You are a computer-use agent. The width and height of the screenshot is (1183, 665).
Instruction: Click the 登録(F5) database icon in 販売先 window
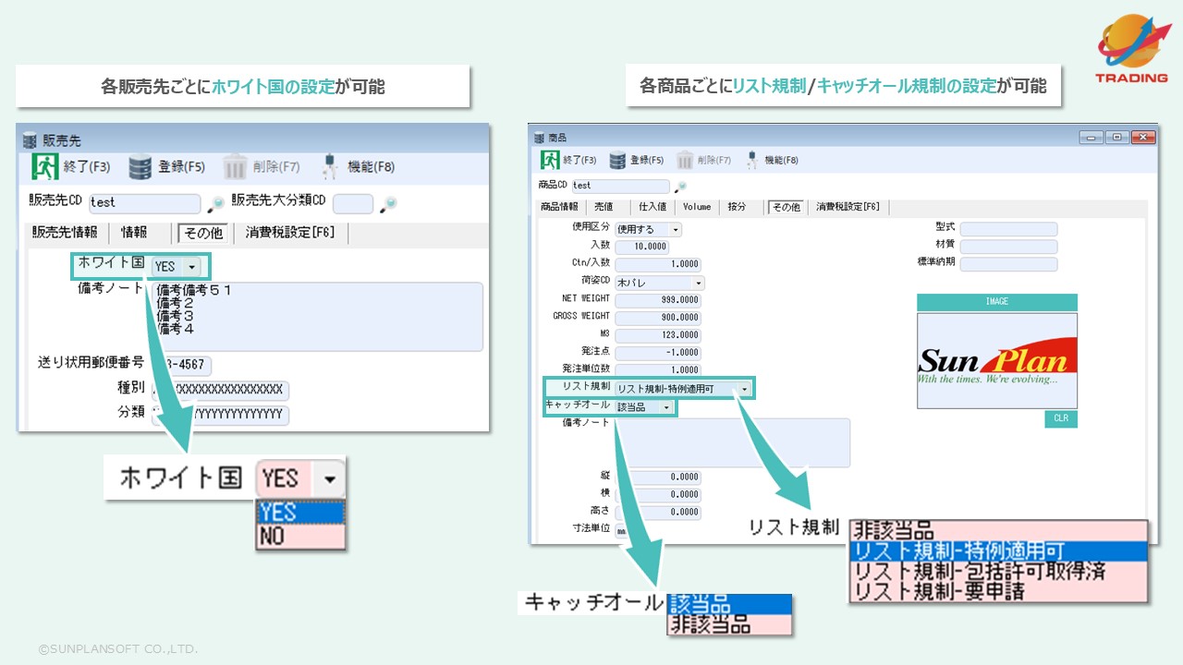coord(140,167)
